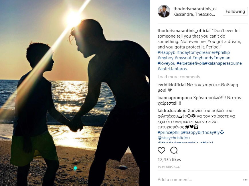Open the #myboy hashtag
The width and height of the screenshot is (249, 186).
point(165,58)
